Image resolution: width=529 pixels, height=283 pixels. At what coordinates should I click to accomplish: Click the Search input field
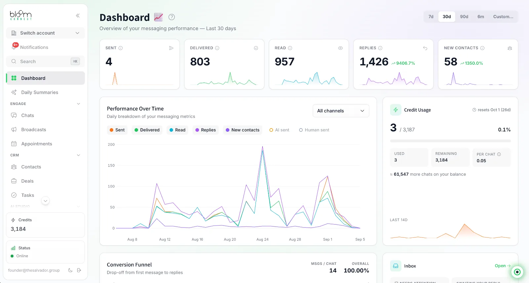click(x=45, y=61)
